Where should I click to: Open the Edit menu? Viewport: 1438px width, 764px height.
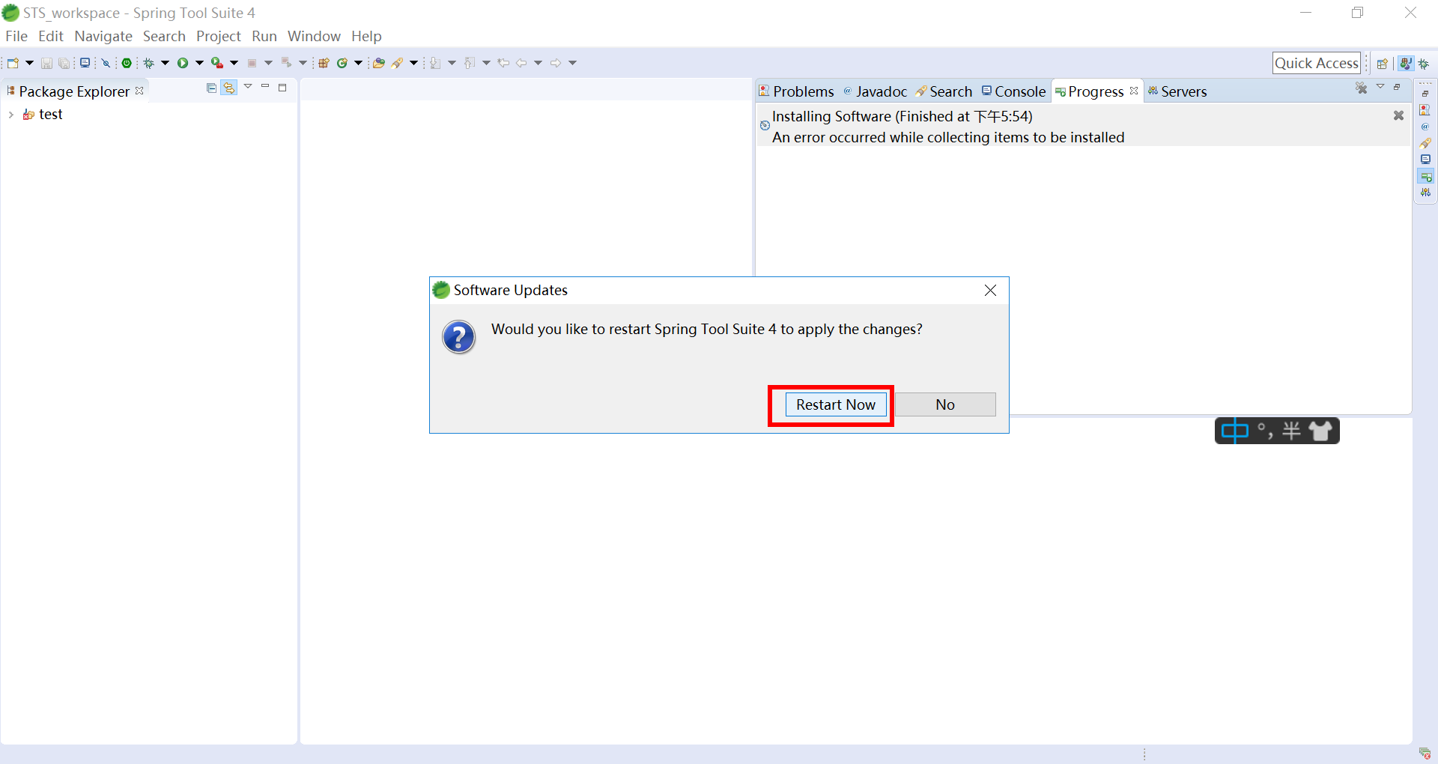point(51,36)
